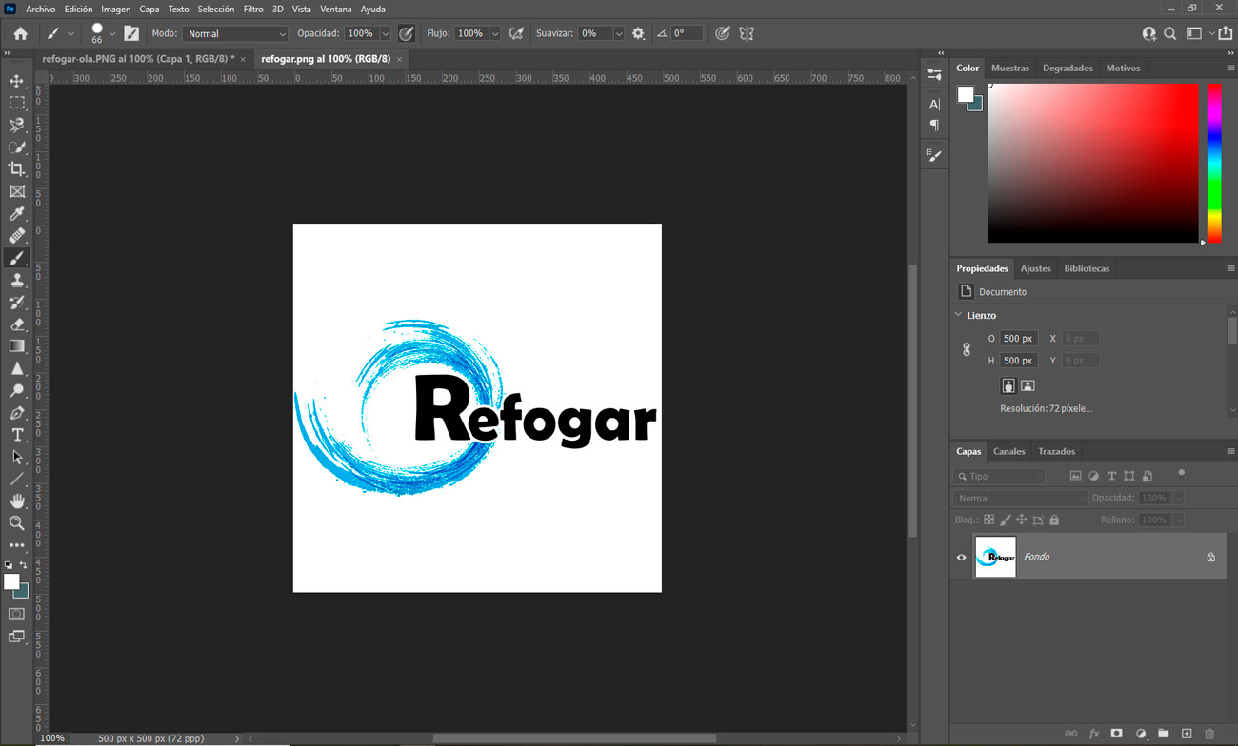Viewport: 1238px width, 746px height.
Task: Select the Clone Stamp tool
Action: 16,280
